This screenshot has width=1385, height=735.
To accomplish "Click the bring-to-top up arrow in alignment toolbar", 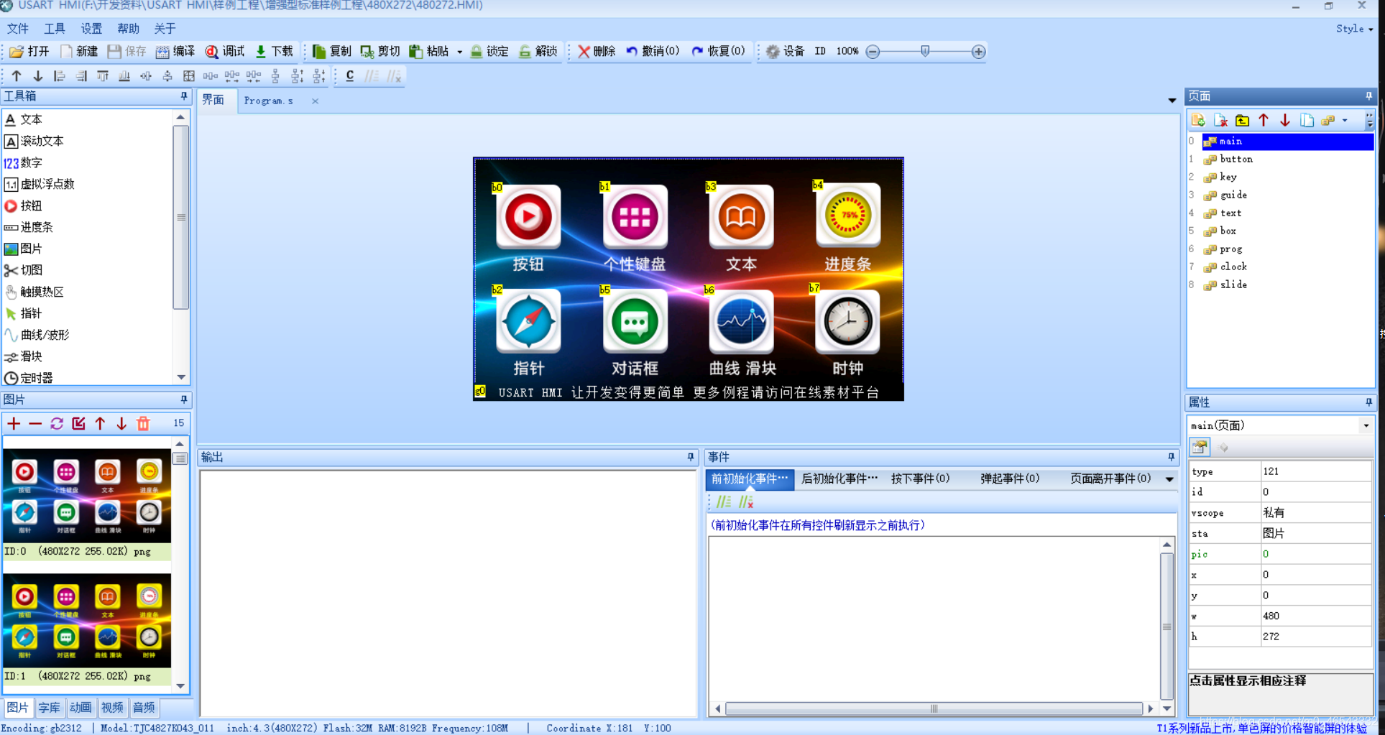I will tap(17, 75).
